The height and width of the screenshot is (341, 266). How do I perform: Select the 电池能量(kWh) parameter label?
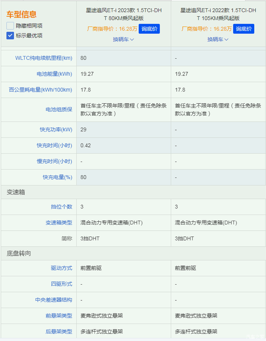pos(52,74)
